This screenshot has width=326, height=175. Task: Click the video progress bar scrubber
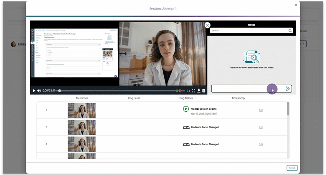tap(60, 91)
